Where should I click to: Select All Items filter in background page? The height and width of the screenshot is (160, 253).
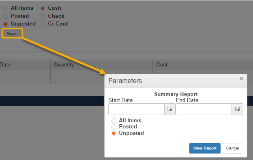click(6, 8)
